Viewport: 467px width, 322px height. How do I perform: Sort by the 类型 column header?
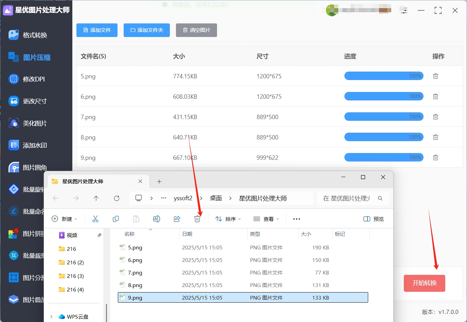(x=255, y=234)
